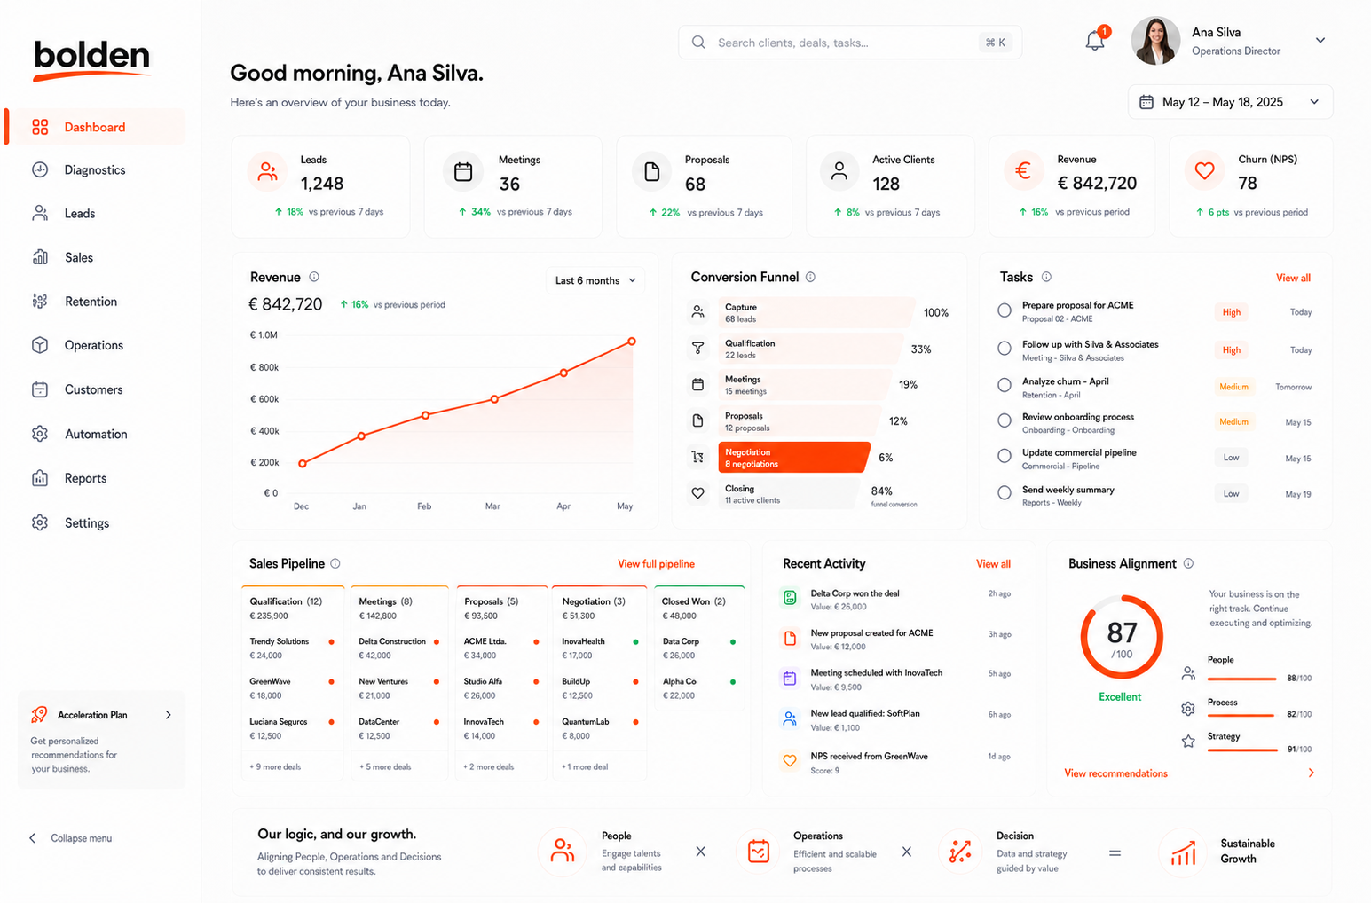Click the Process 82/100 progress bar
The height and width of the screenshot is (903, 1371).
(1241, 715)
